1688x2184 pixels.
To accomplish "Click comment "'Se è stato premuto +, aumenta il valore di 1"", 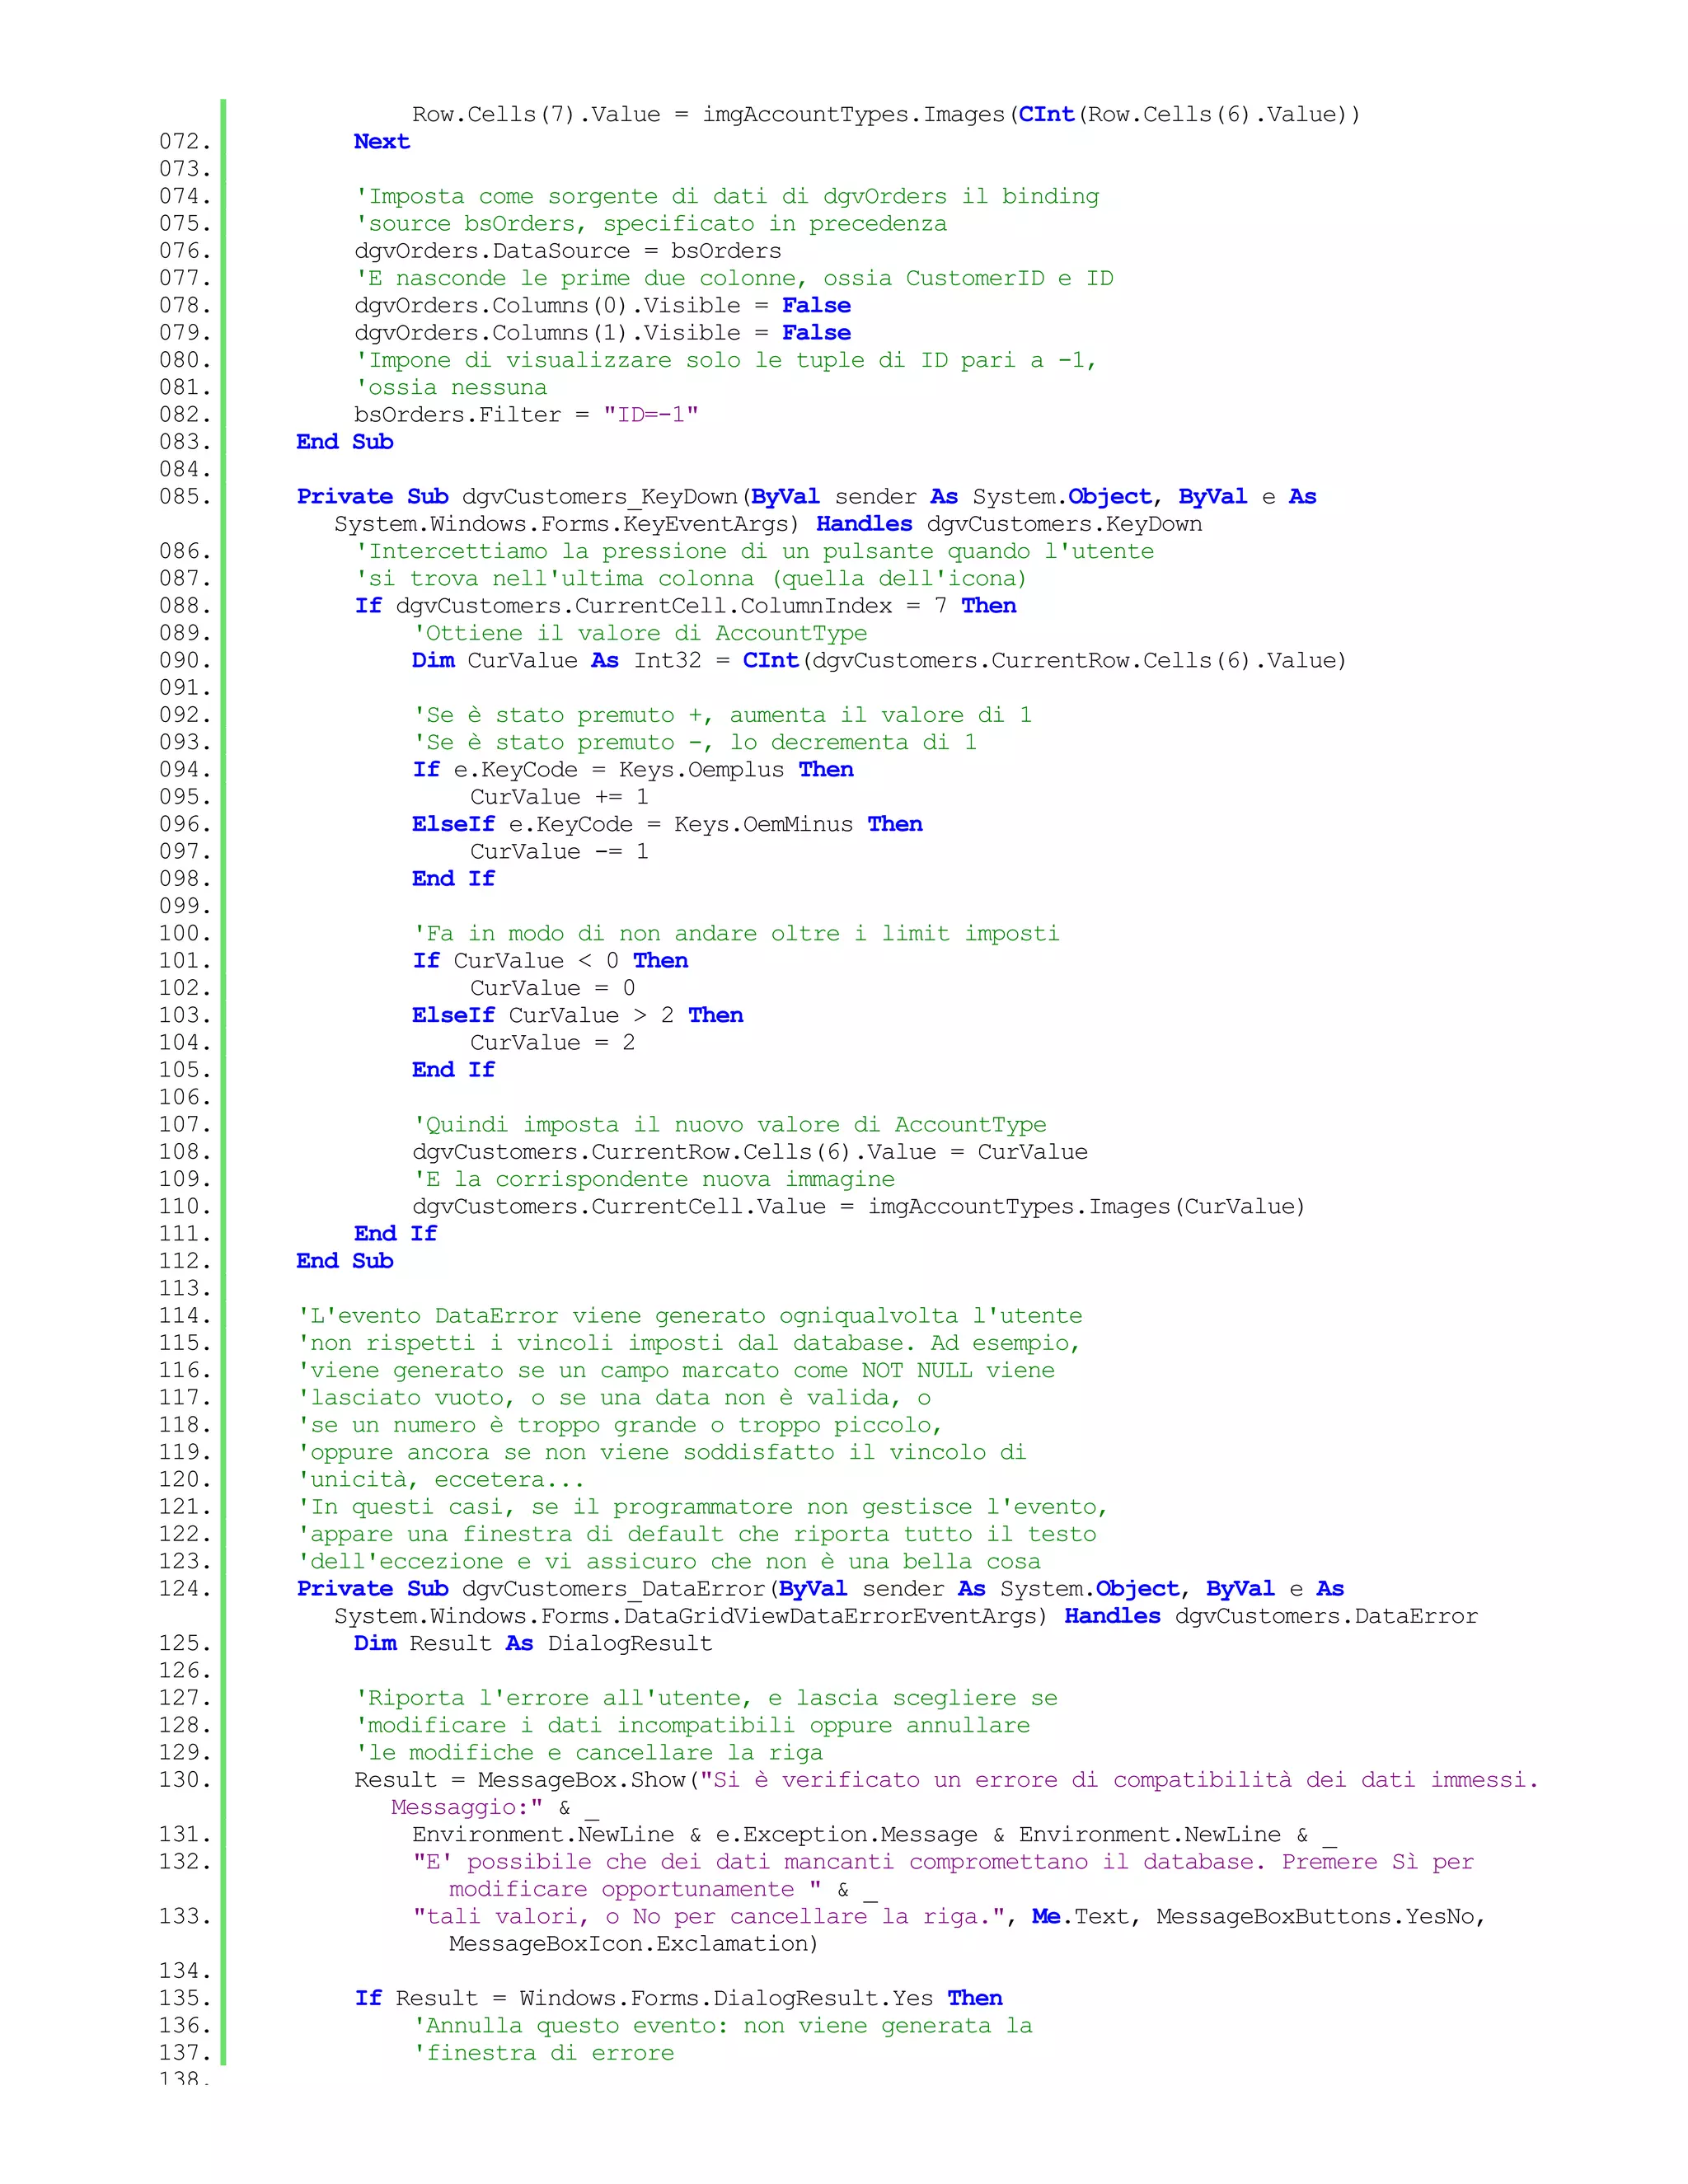I will point(722,715).
